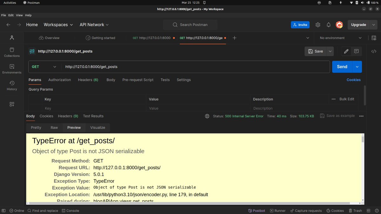The height and width of the screenshot is (214, 381).
Task: Switch to the Getting started tab
Action: tap(101, 38)
